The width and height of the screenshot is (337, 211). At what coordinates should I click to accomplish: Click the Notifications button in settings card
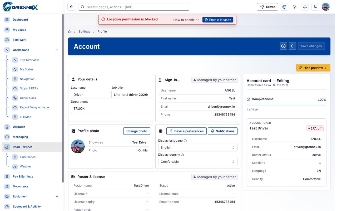(222, 131)
